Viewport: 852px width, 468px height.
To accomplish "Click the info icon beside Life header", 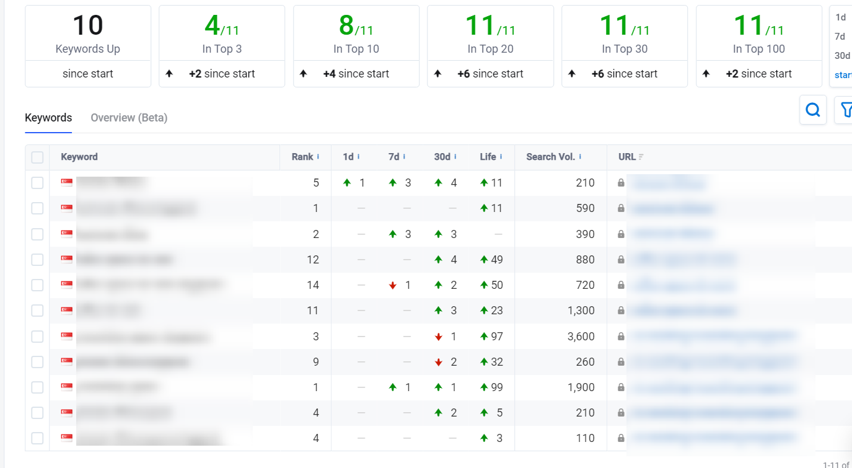I will 501,157.
